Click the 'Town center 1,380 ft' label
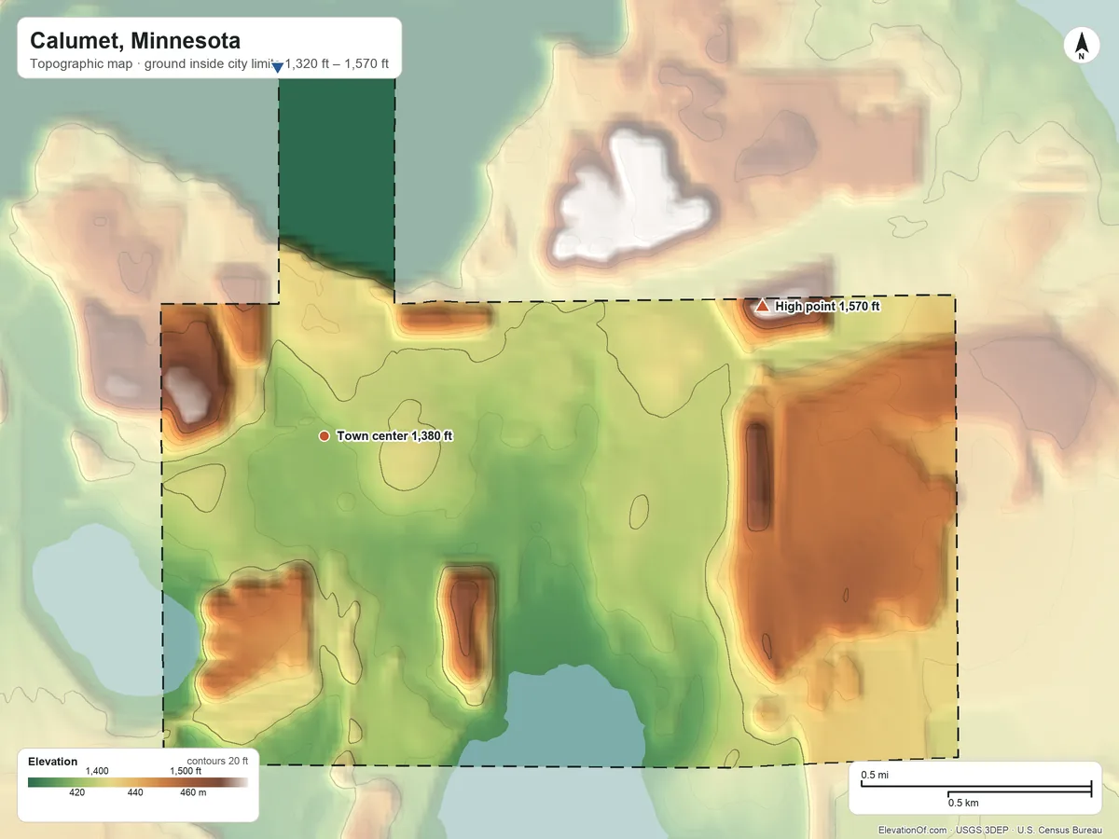Screen dimensions: 1119x839 point(394,435)
